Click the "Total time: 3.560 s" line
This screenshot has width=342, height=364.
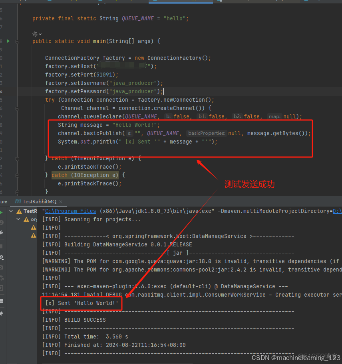(x=85, y=336)
